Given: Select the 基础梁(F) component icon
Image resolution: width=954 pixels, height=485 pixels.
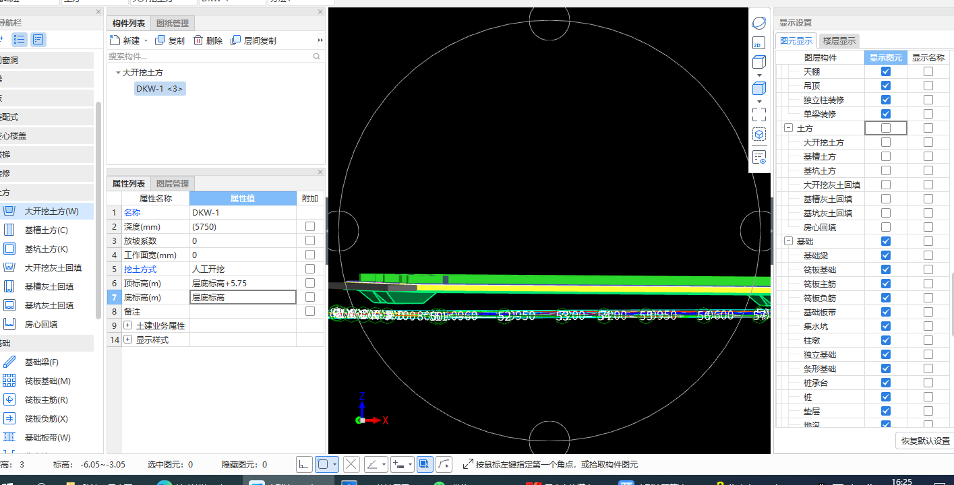Looking at the screenshot, I should (x=10, y=362).
